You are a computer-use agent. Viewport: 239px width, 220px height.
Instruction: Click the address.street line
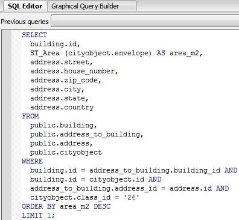(62, 62)
